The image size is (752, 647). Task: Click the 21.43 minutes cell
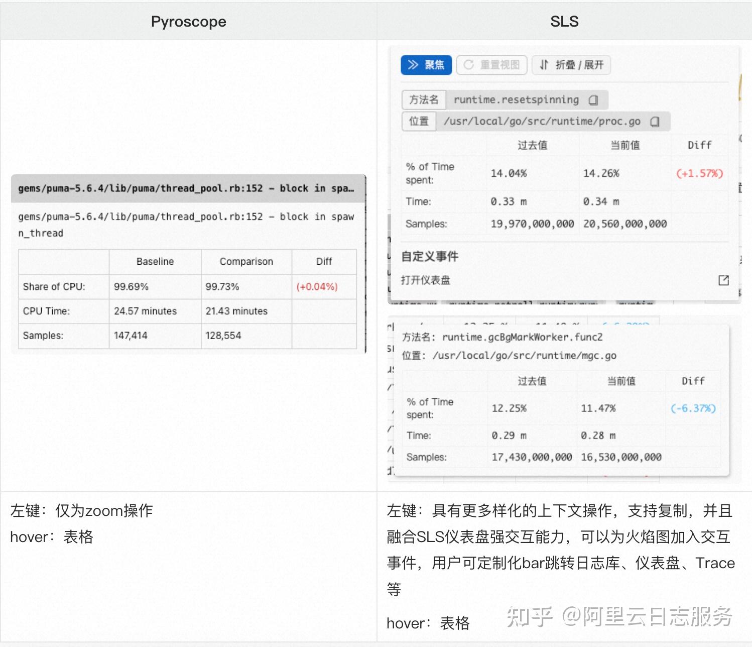[x=236, y=311]
